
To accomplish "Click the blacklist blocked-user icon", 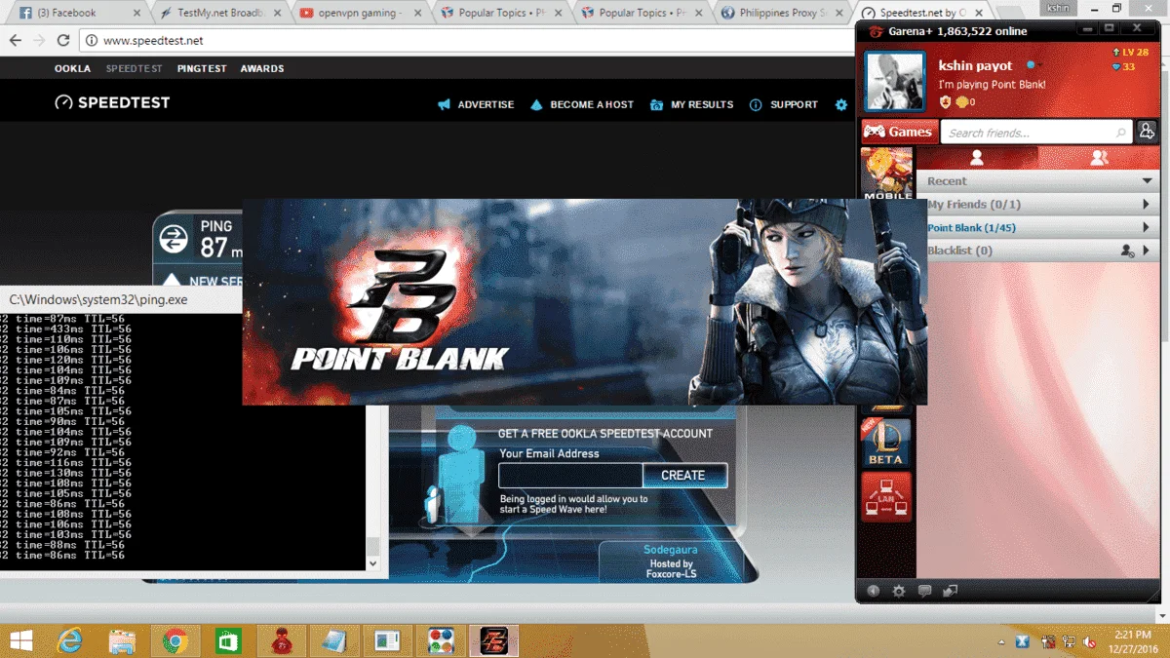I will (x=1127, y=251).
